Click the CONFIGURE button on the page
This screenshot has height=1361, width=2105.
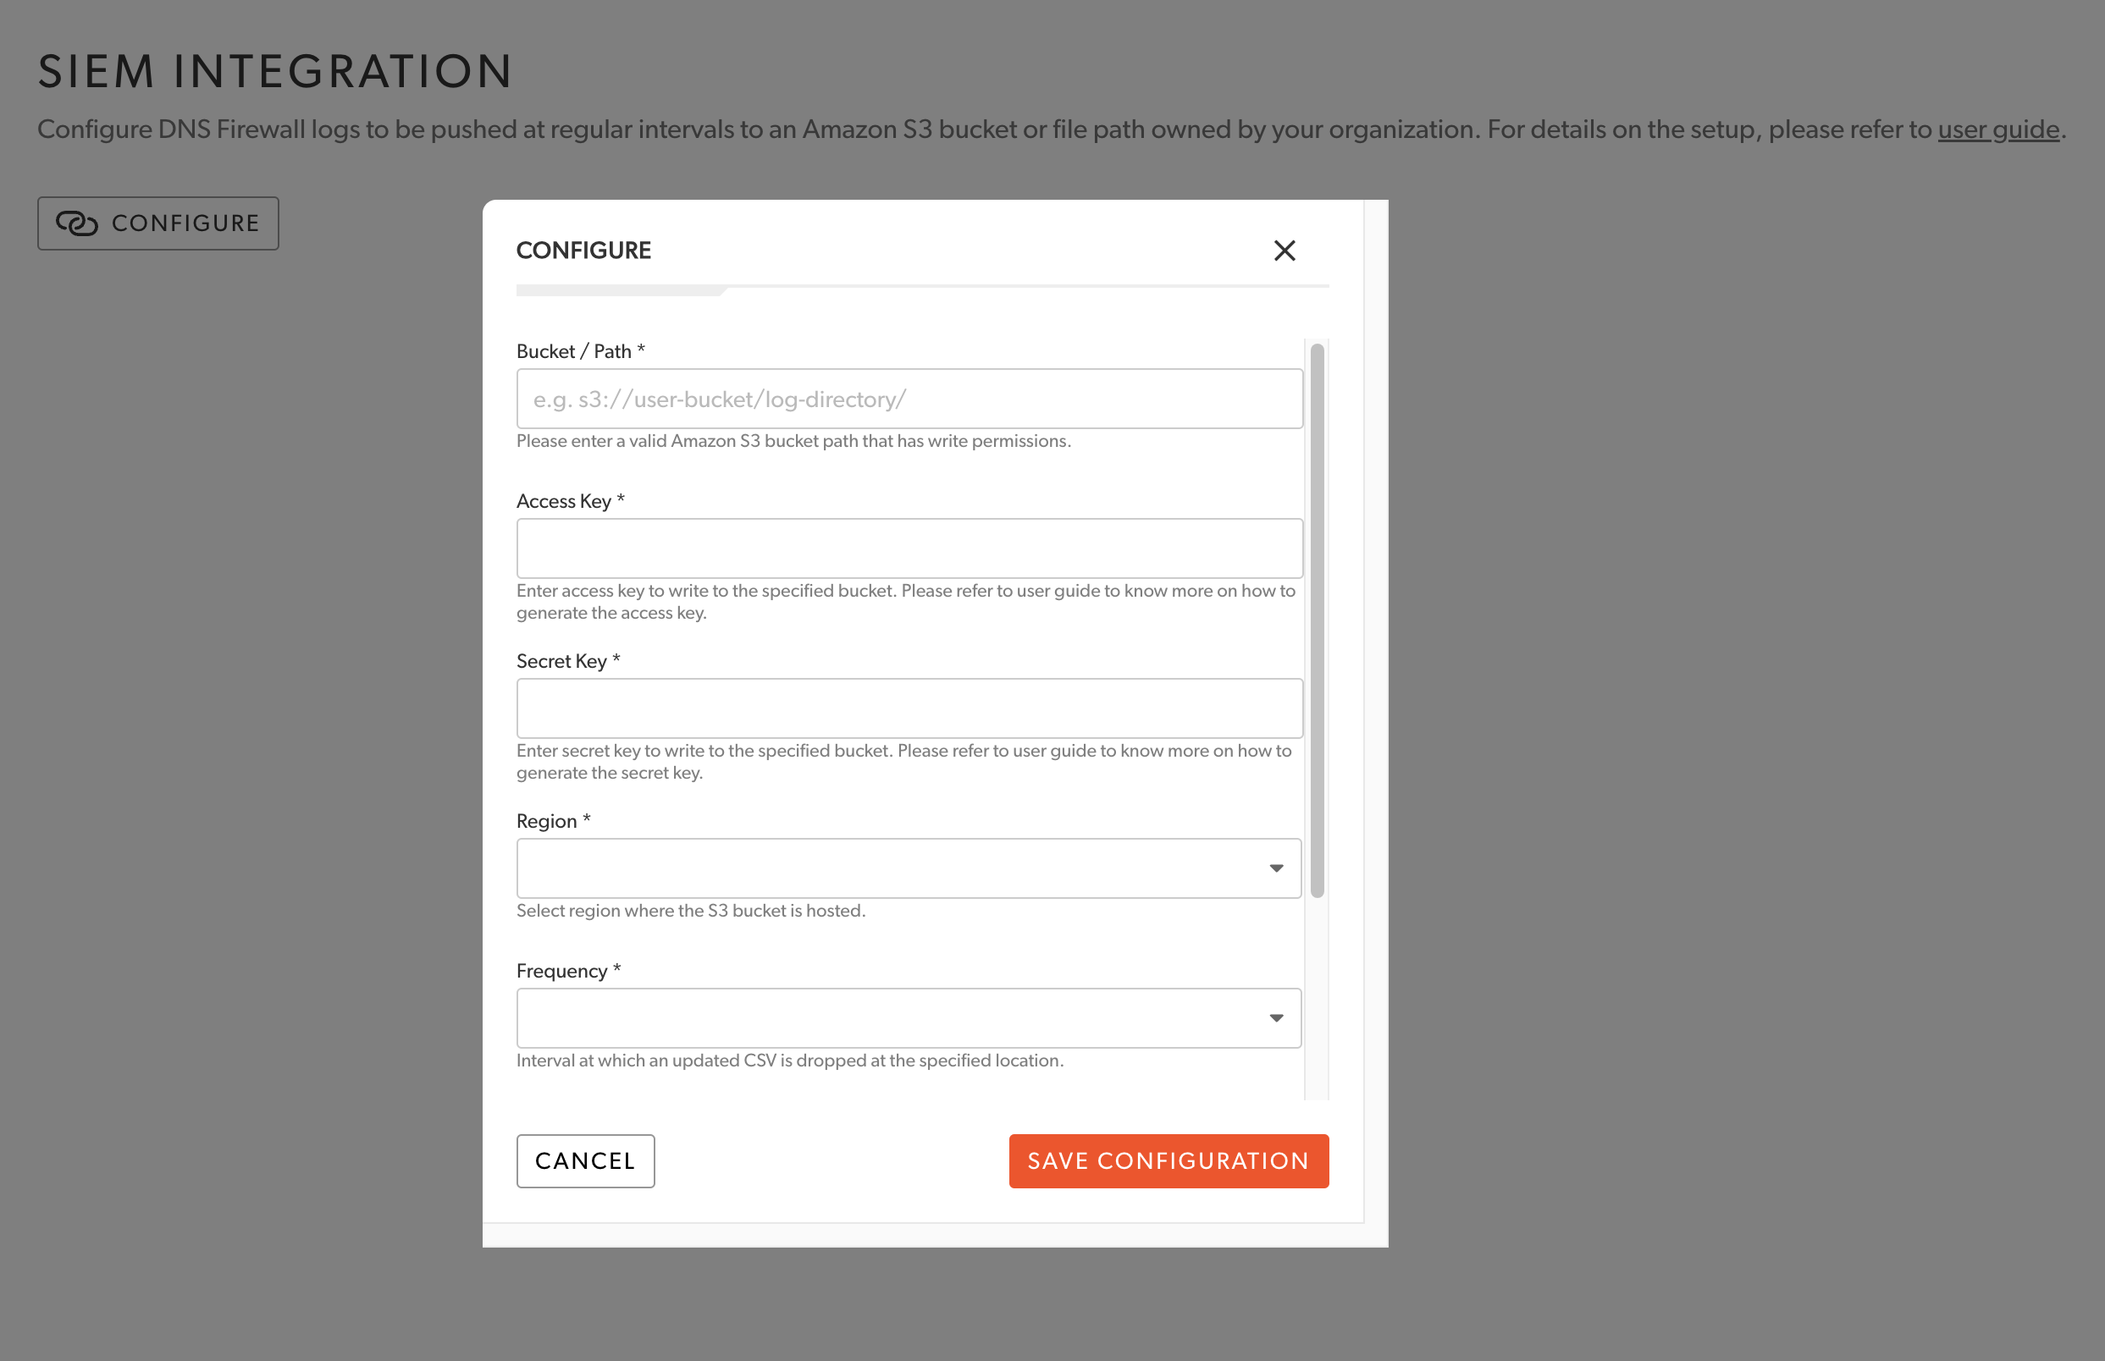(x=157, y=223)
